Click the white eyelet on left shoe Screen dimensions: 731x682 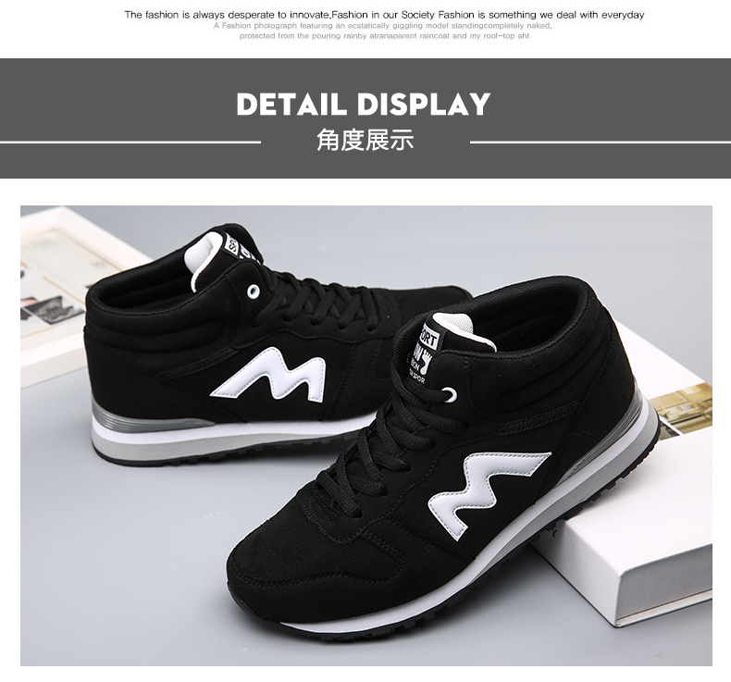(253, 291)
